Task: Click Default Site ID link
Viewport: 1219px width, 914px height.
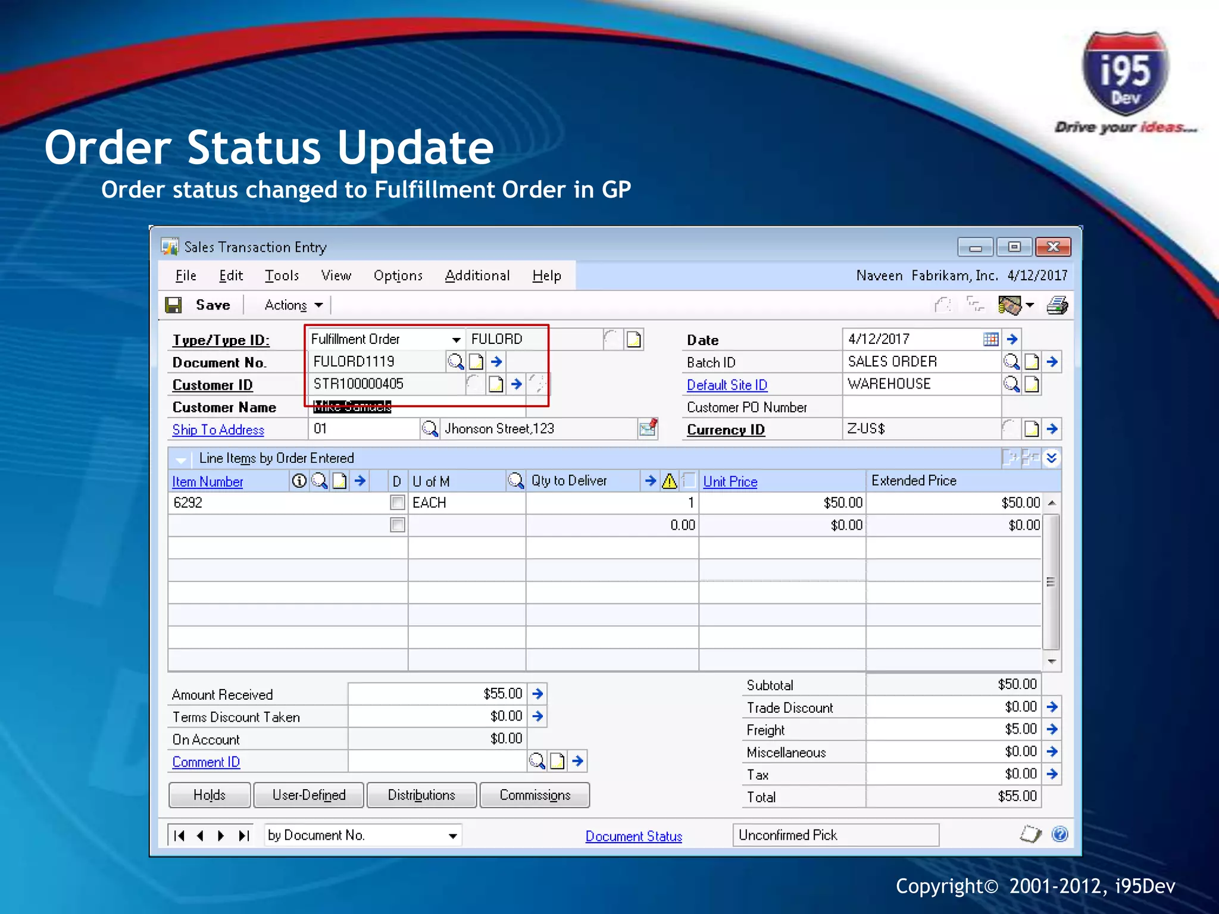Action: click(x=727, y=385)
